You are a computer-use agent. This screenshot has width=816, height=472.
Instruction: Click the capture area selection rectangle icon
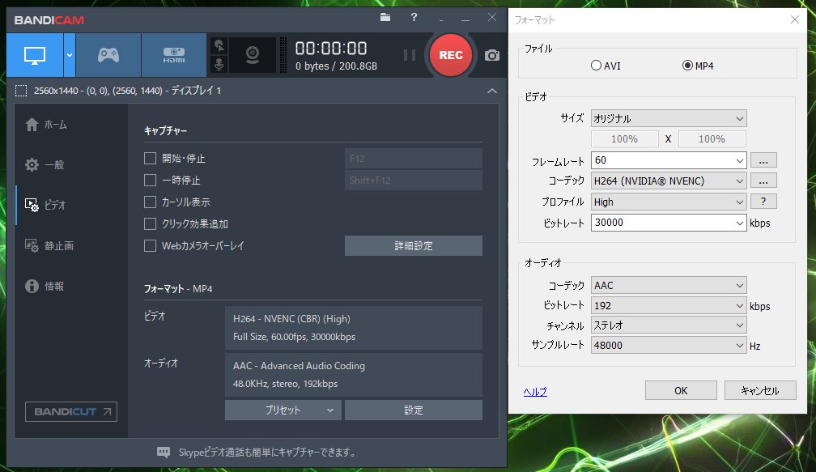click(x=21, y=91)
